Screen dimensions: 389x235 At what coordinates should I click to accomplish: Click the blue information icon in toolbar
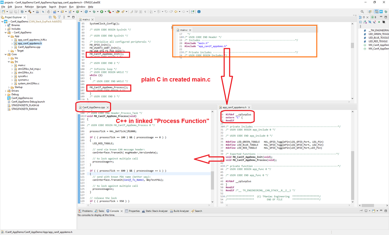(199, 11)
